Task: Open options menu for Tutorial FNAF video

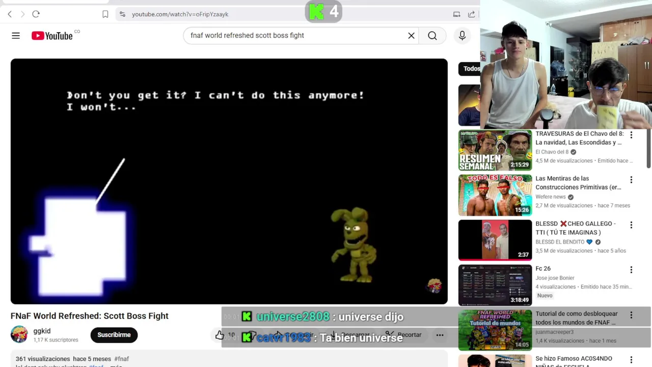Action: (631, 315)
